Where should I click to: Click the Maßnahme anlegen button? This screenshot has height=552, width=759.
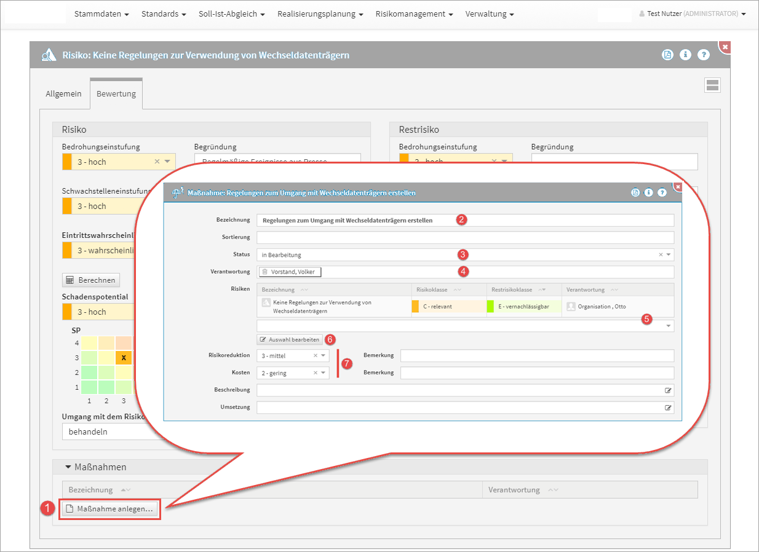tap(110, 509)
